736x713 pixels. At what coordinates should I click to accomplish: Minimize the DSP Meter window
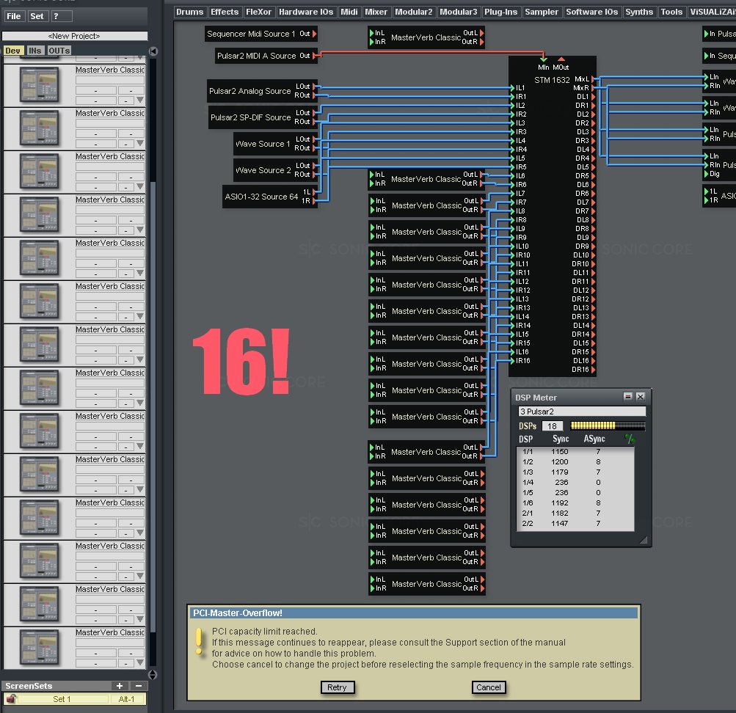[628, 397]
